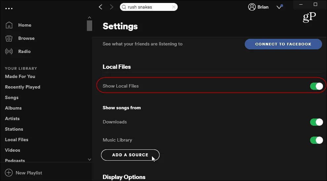Select Recently Played in the library
Image resolution: width=327 pixels, height=181 pixels.
22,87
